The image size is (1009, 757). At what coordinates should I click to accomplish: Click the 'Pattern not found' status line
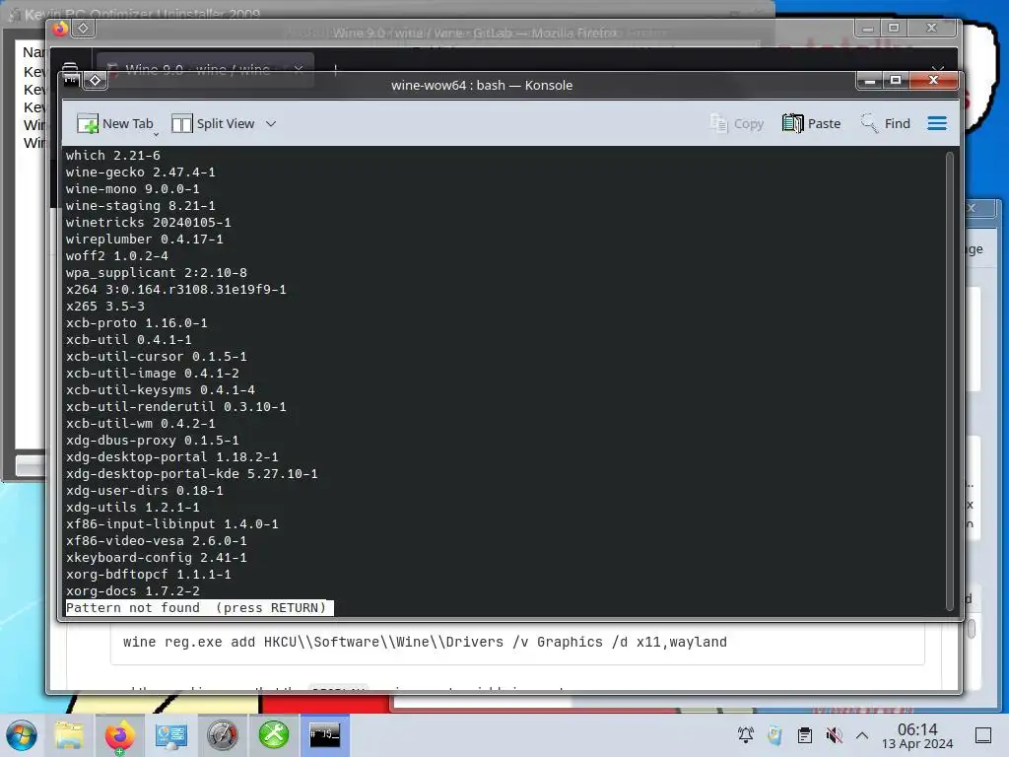point(199,607)
